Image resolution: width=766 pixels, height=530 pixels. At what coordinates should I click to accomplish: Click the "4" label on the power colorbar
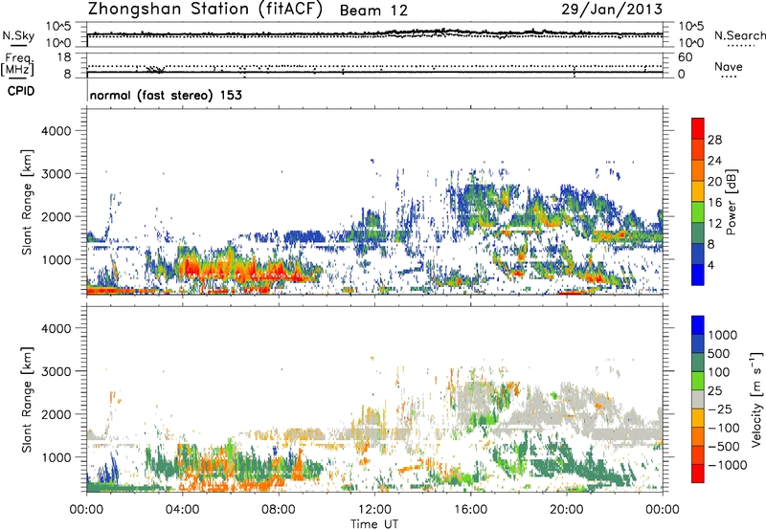pyautogui.click(x=710, y=265)
